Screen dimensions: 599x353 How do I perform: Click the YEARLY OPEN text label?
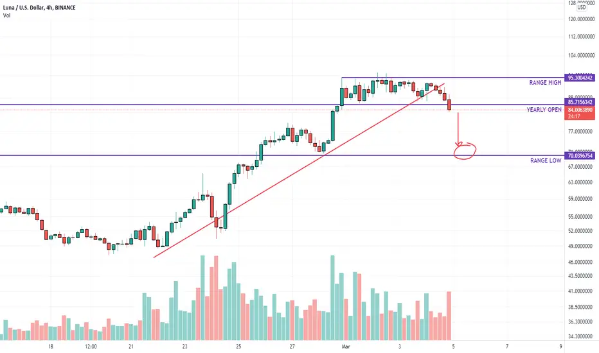[544, 110]
